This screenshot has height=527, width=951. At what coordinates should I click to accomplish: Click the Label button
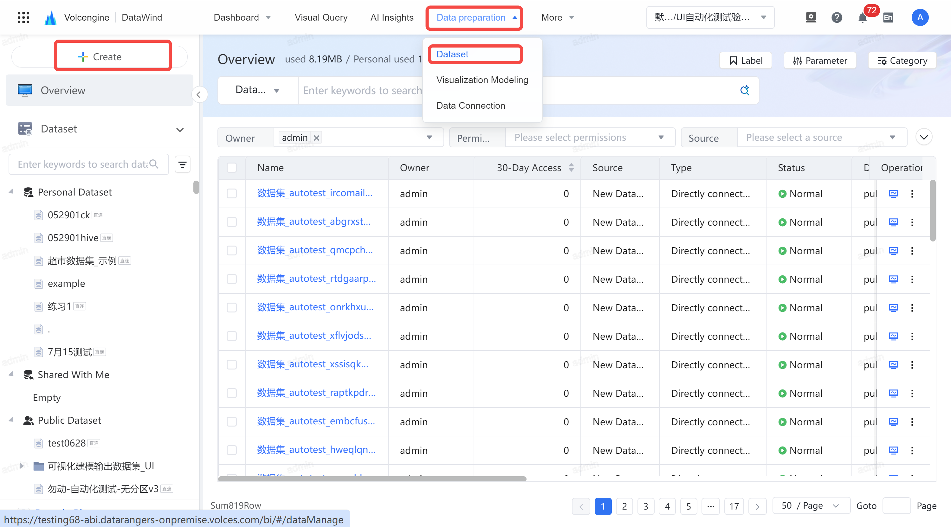click(x=745, y=61)
